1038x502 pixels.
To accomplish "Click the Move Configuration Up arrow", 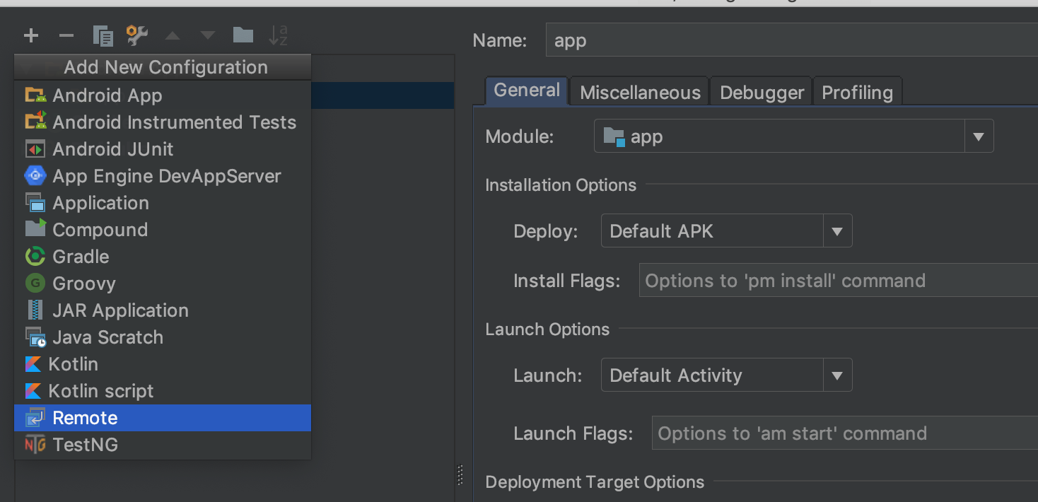I will [173, 35].
